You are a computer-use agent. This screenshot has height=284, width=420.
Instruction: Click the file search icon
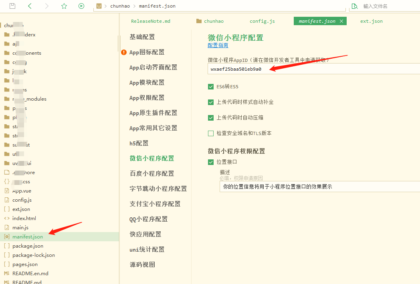[355, 6]
